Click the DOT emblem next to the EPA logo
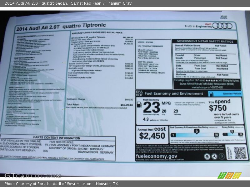 point(214,156)
